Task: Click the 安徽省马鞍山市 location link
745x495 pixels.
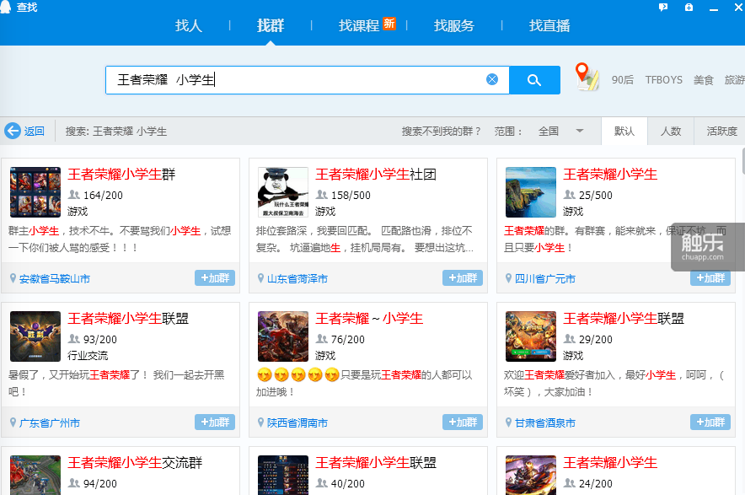Action: tap(55, 278)
